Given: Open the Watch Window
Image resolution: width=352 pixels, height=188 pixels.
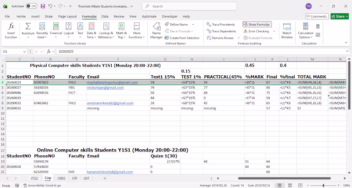Looking at the screenshot, I should (287, 30).
